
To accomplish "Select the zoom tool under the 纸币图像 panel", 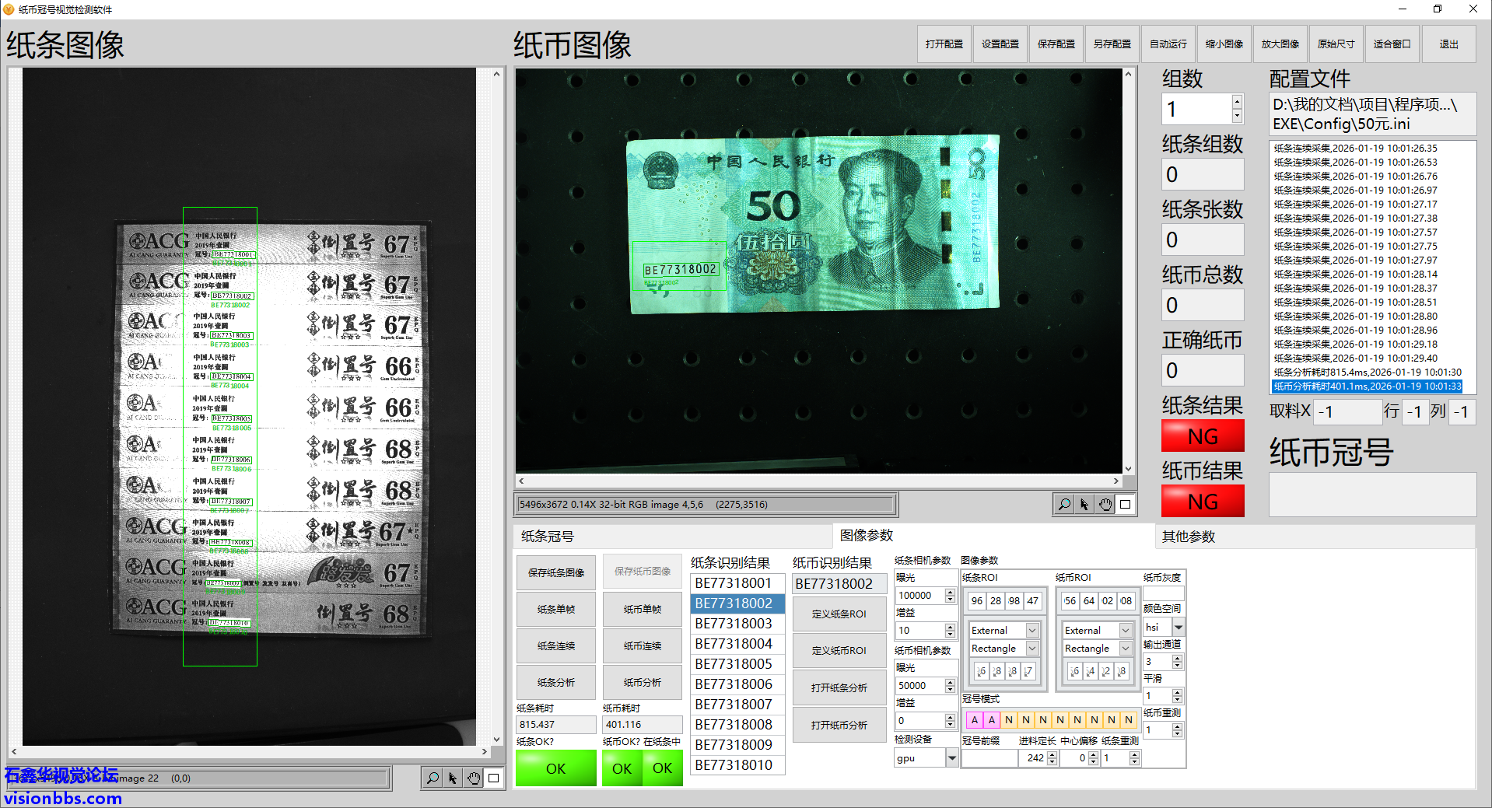I will click(x=1063, y=505).
